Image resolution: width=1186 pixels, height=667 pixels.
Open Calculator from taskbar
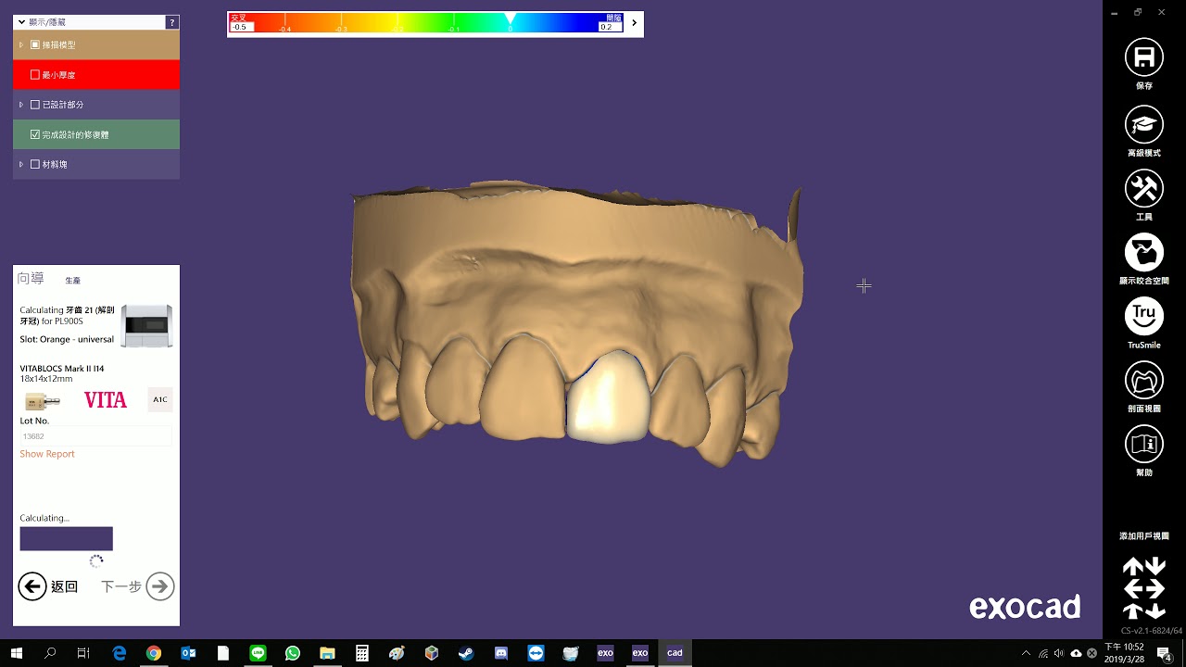(x=362, y=653)
